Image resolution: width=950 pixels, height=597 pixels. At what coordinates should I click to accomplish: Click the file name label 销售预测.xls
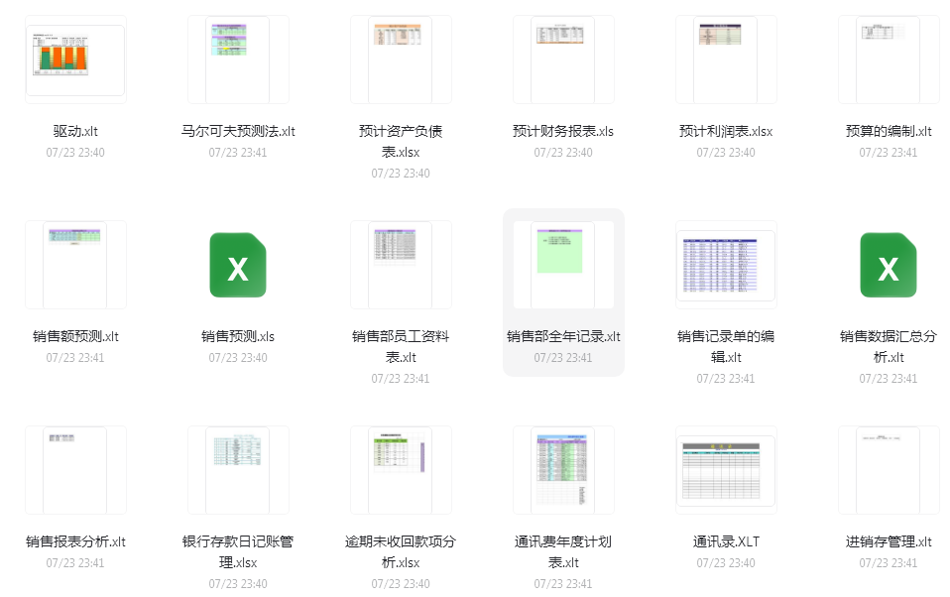[x=238, y=336]
